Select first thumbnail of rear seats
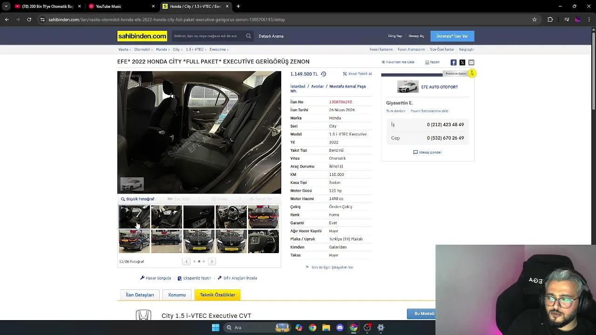596x335 pixels. pyautogui.click(x=134, y=217)
